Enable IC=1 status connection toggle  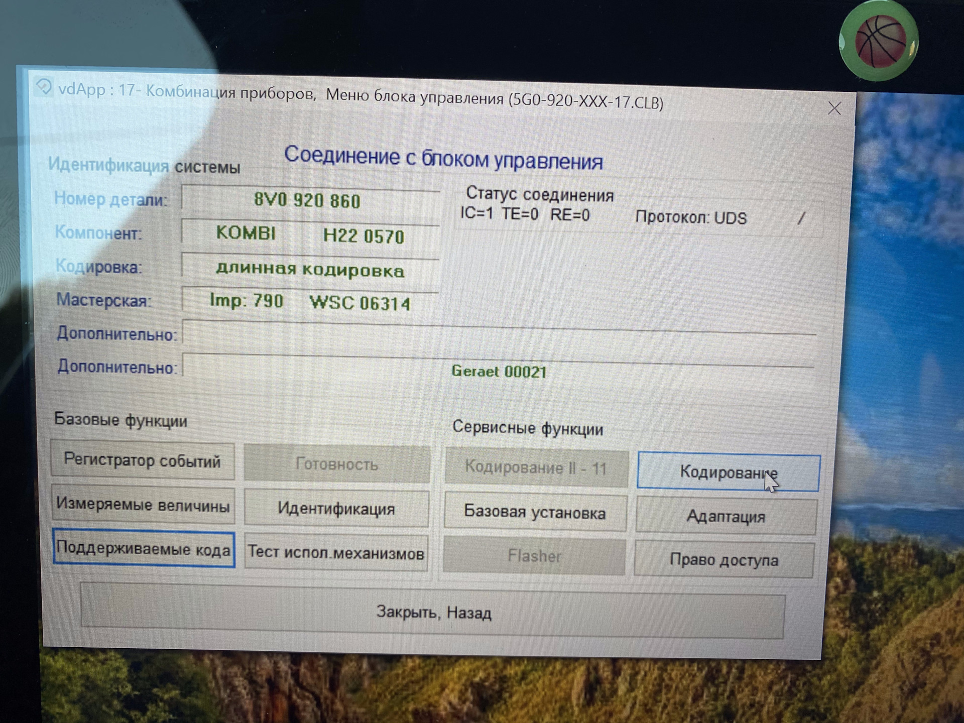[x=470, y=213]
